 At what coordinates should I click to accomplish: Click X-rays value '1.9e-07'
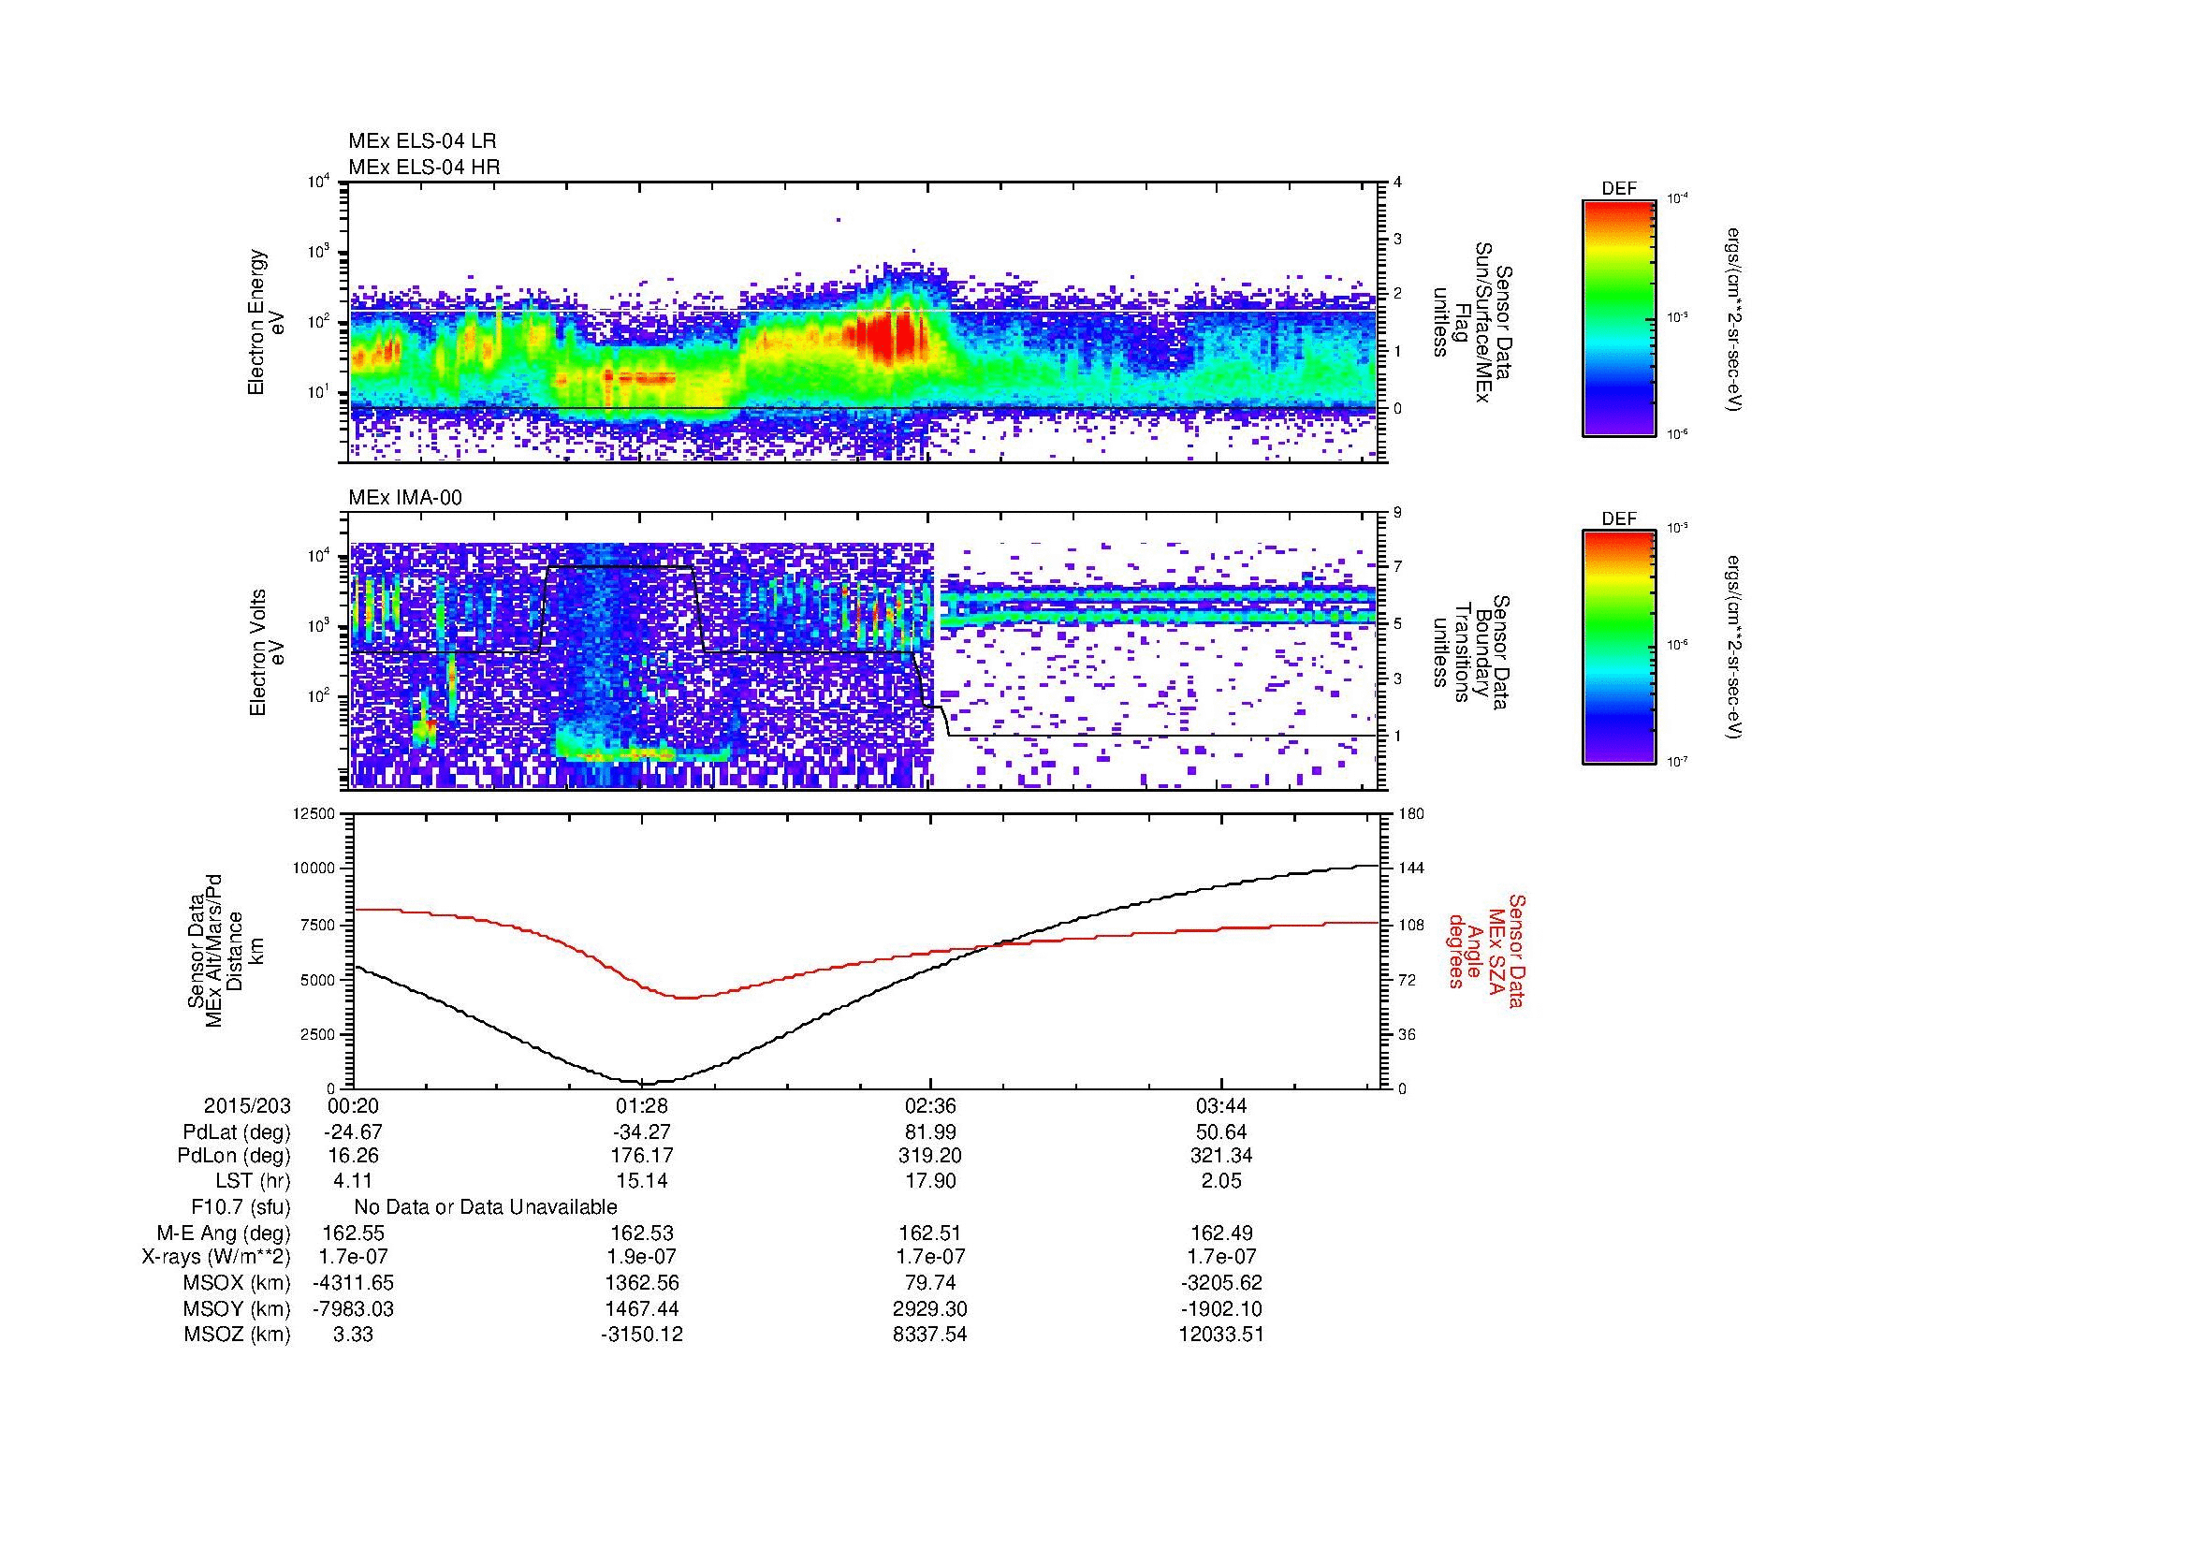tap(642, 1257)
